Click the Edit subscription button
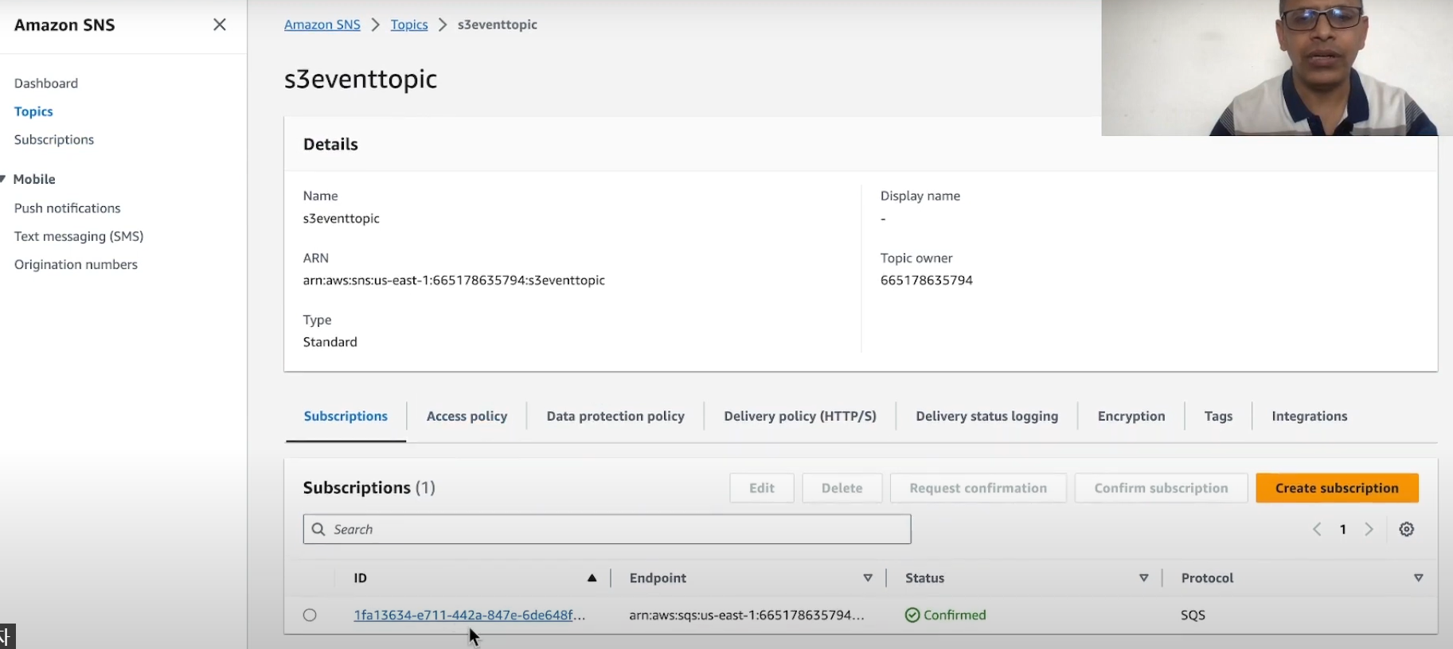This screenshot has width=1453, height=649. point(762,488)
